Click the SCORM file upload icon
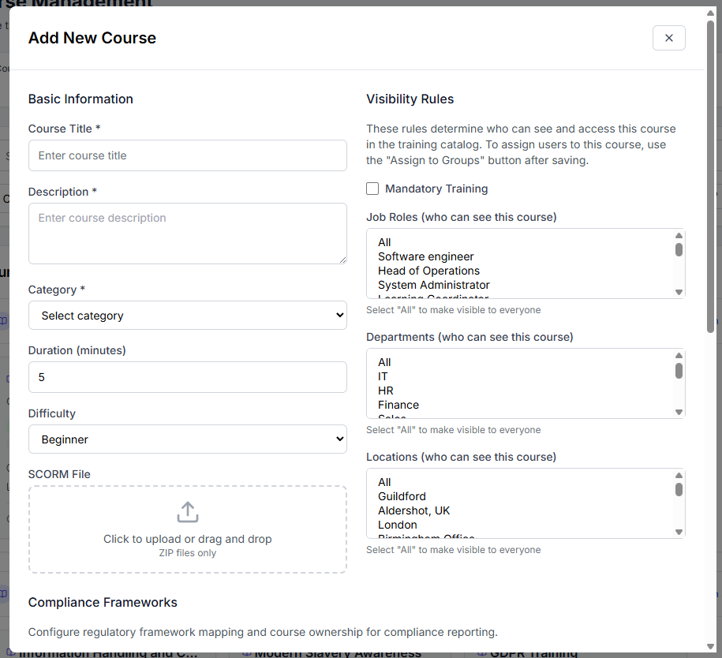 click(187, 511)
